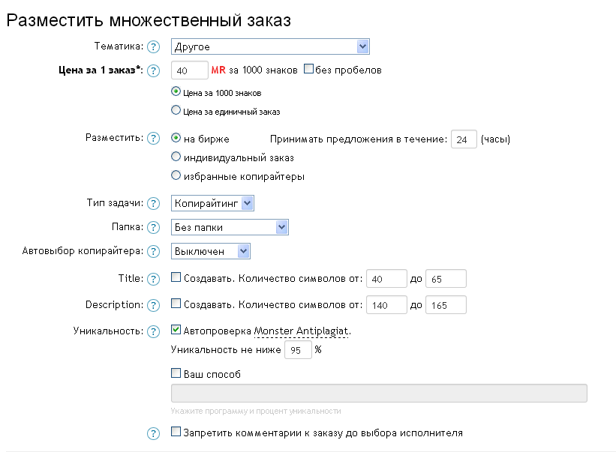Enable the без пробелов checkbox
The width and height of the screenshot is (616, 452).
point(309,69)
